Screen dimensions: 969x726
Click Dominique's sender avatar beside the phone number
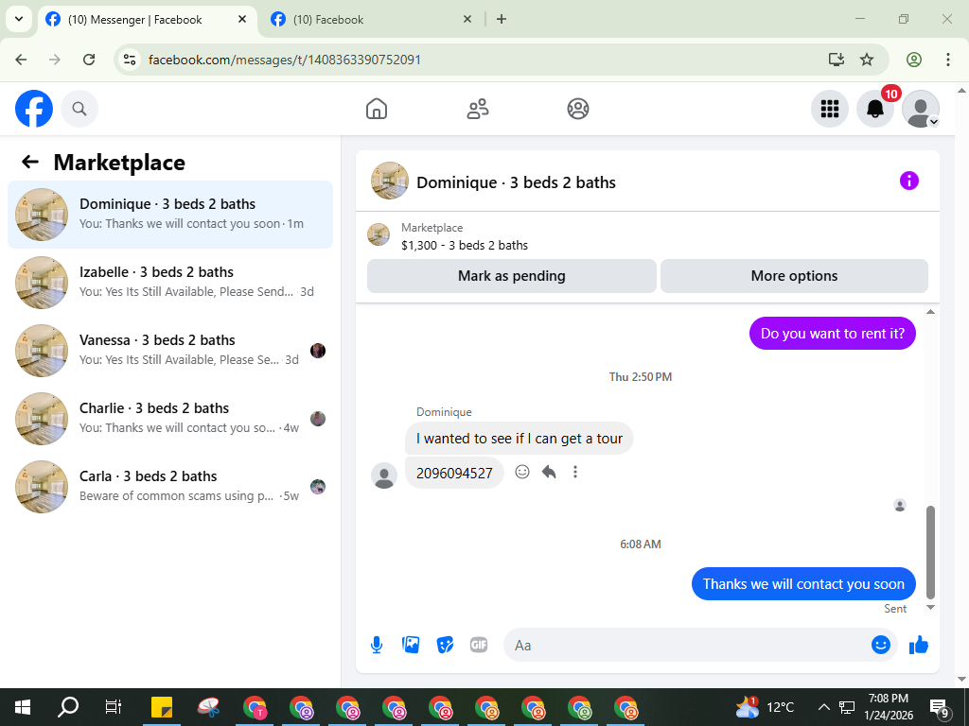click(x=384, y=476)
